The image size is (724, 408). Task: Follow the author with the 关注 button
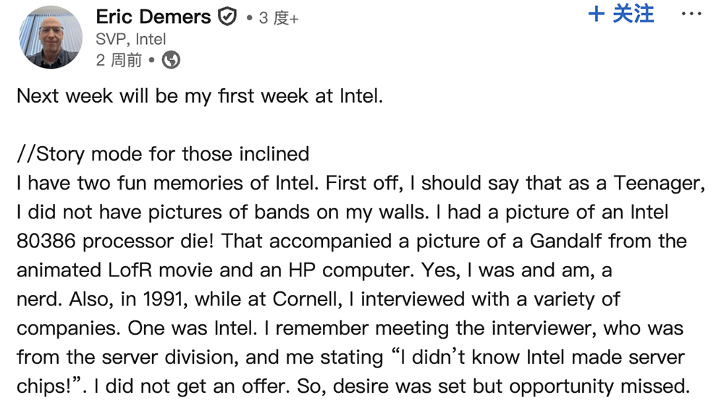(x=633, y=14)
